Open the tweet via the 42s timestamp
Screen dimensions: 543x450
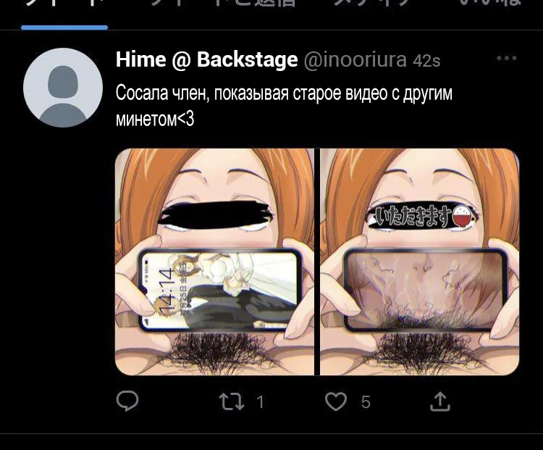(426, 61)
